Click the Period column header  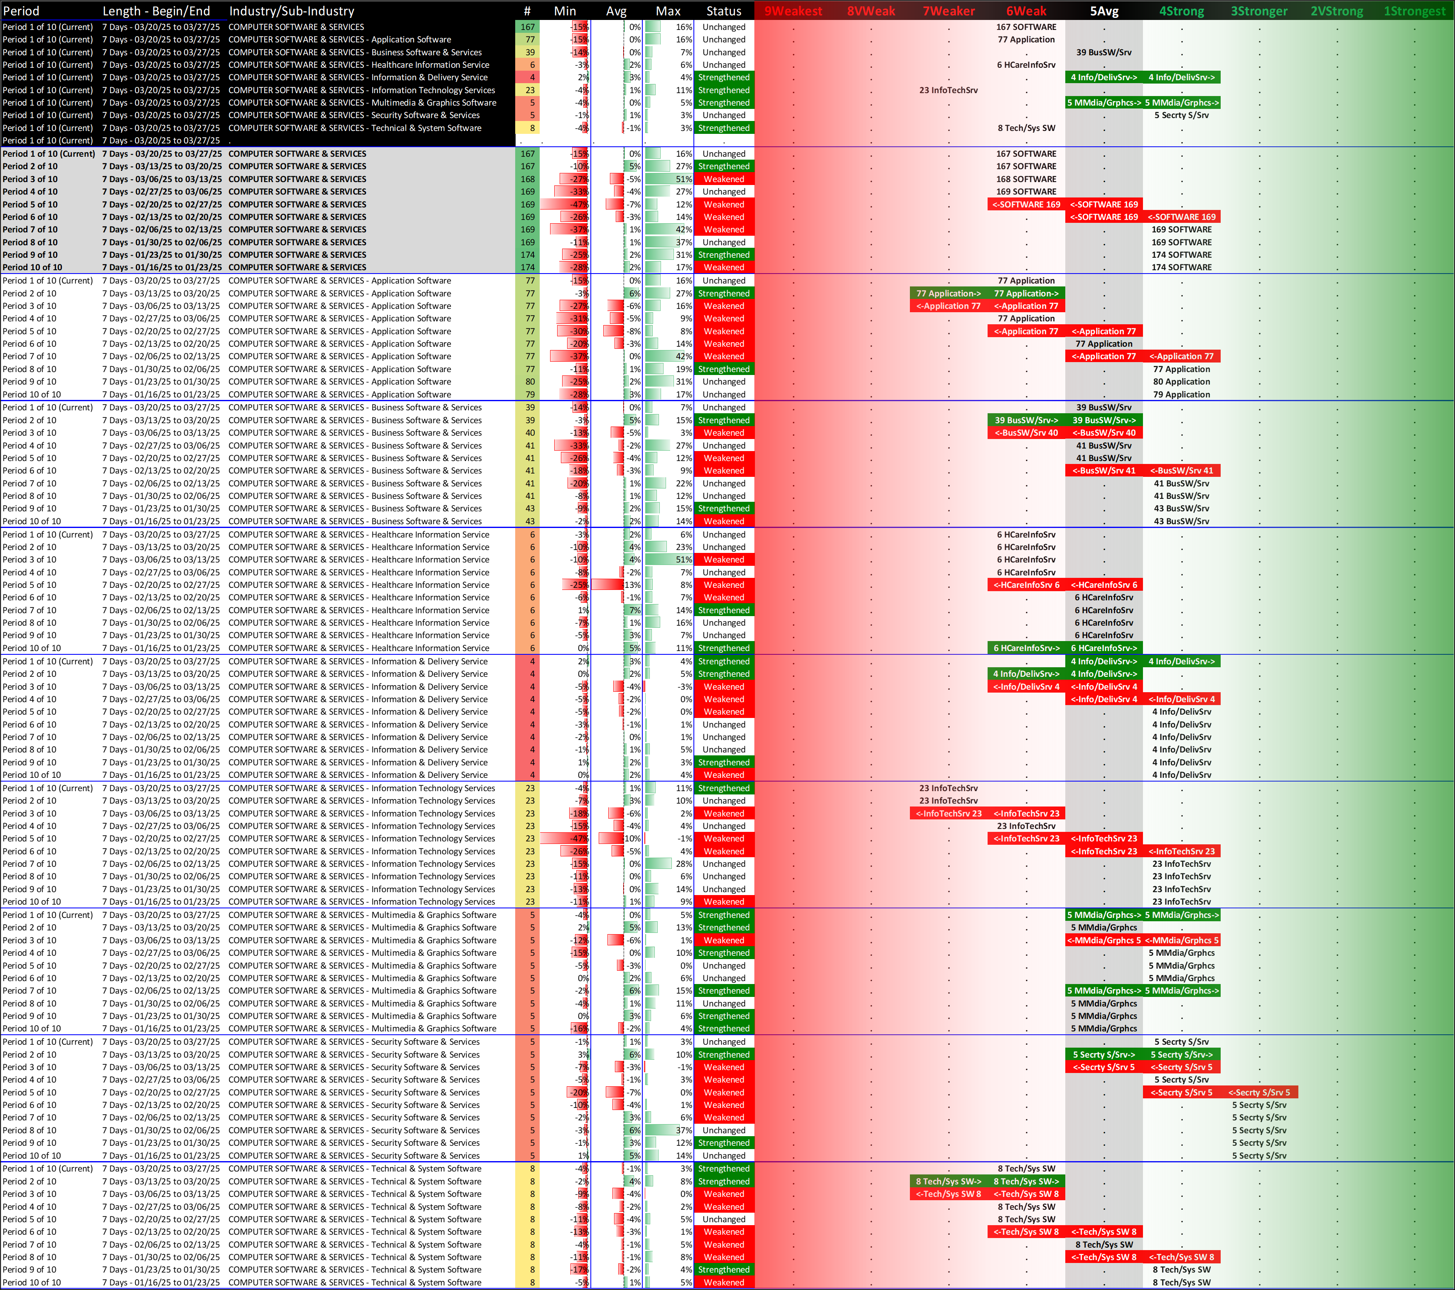click(x=21, y=11)
